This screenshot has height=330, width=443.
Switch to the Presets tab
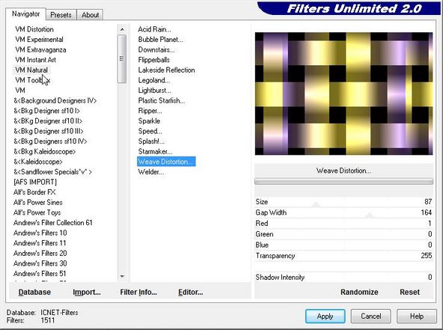(x=61, y=15)
